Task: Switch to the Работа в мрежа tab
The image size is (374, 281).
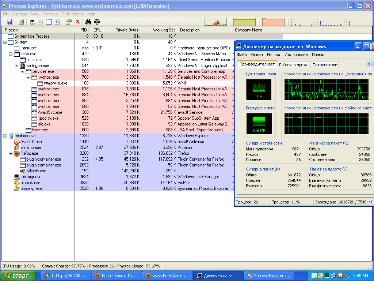Action: pyautogui.click(x=294, y=65)
